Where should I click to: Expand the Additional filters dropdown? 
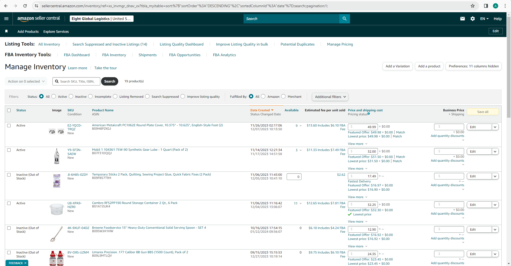click(x=330, y=97)
